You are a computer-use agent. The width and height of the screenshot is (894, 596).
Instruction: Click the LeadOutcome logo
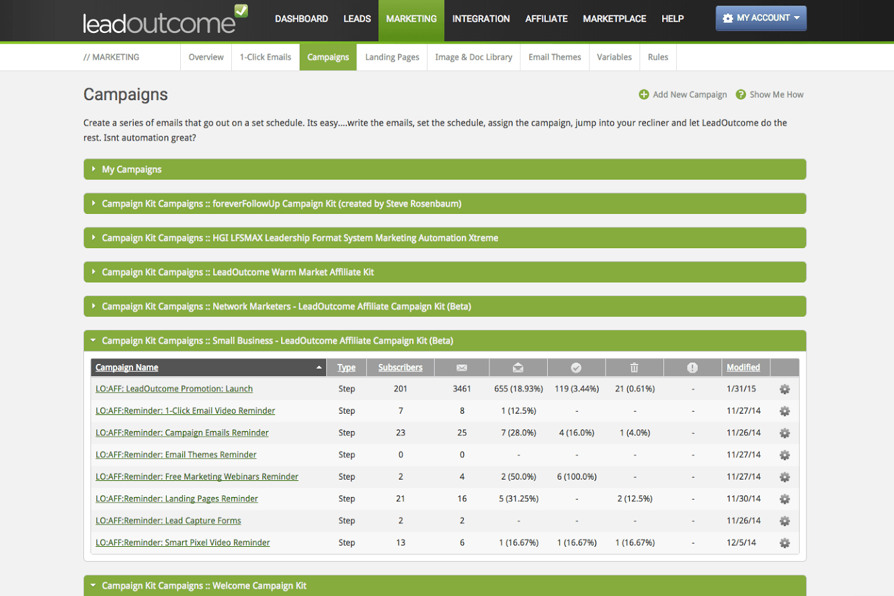[165, 20]
